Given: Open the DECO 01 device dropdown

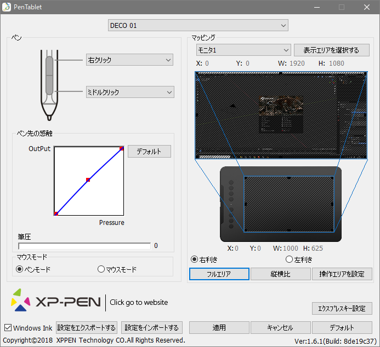Looking at the screenshot, I should pos(198,25).
